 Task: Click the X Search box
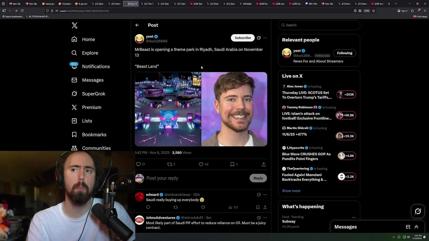[319, 25]
